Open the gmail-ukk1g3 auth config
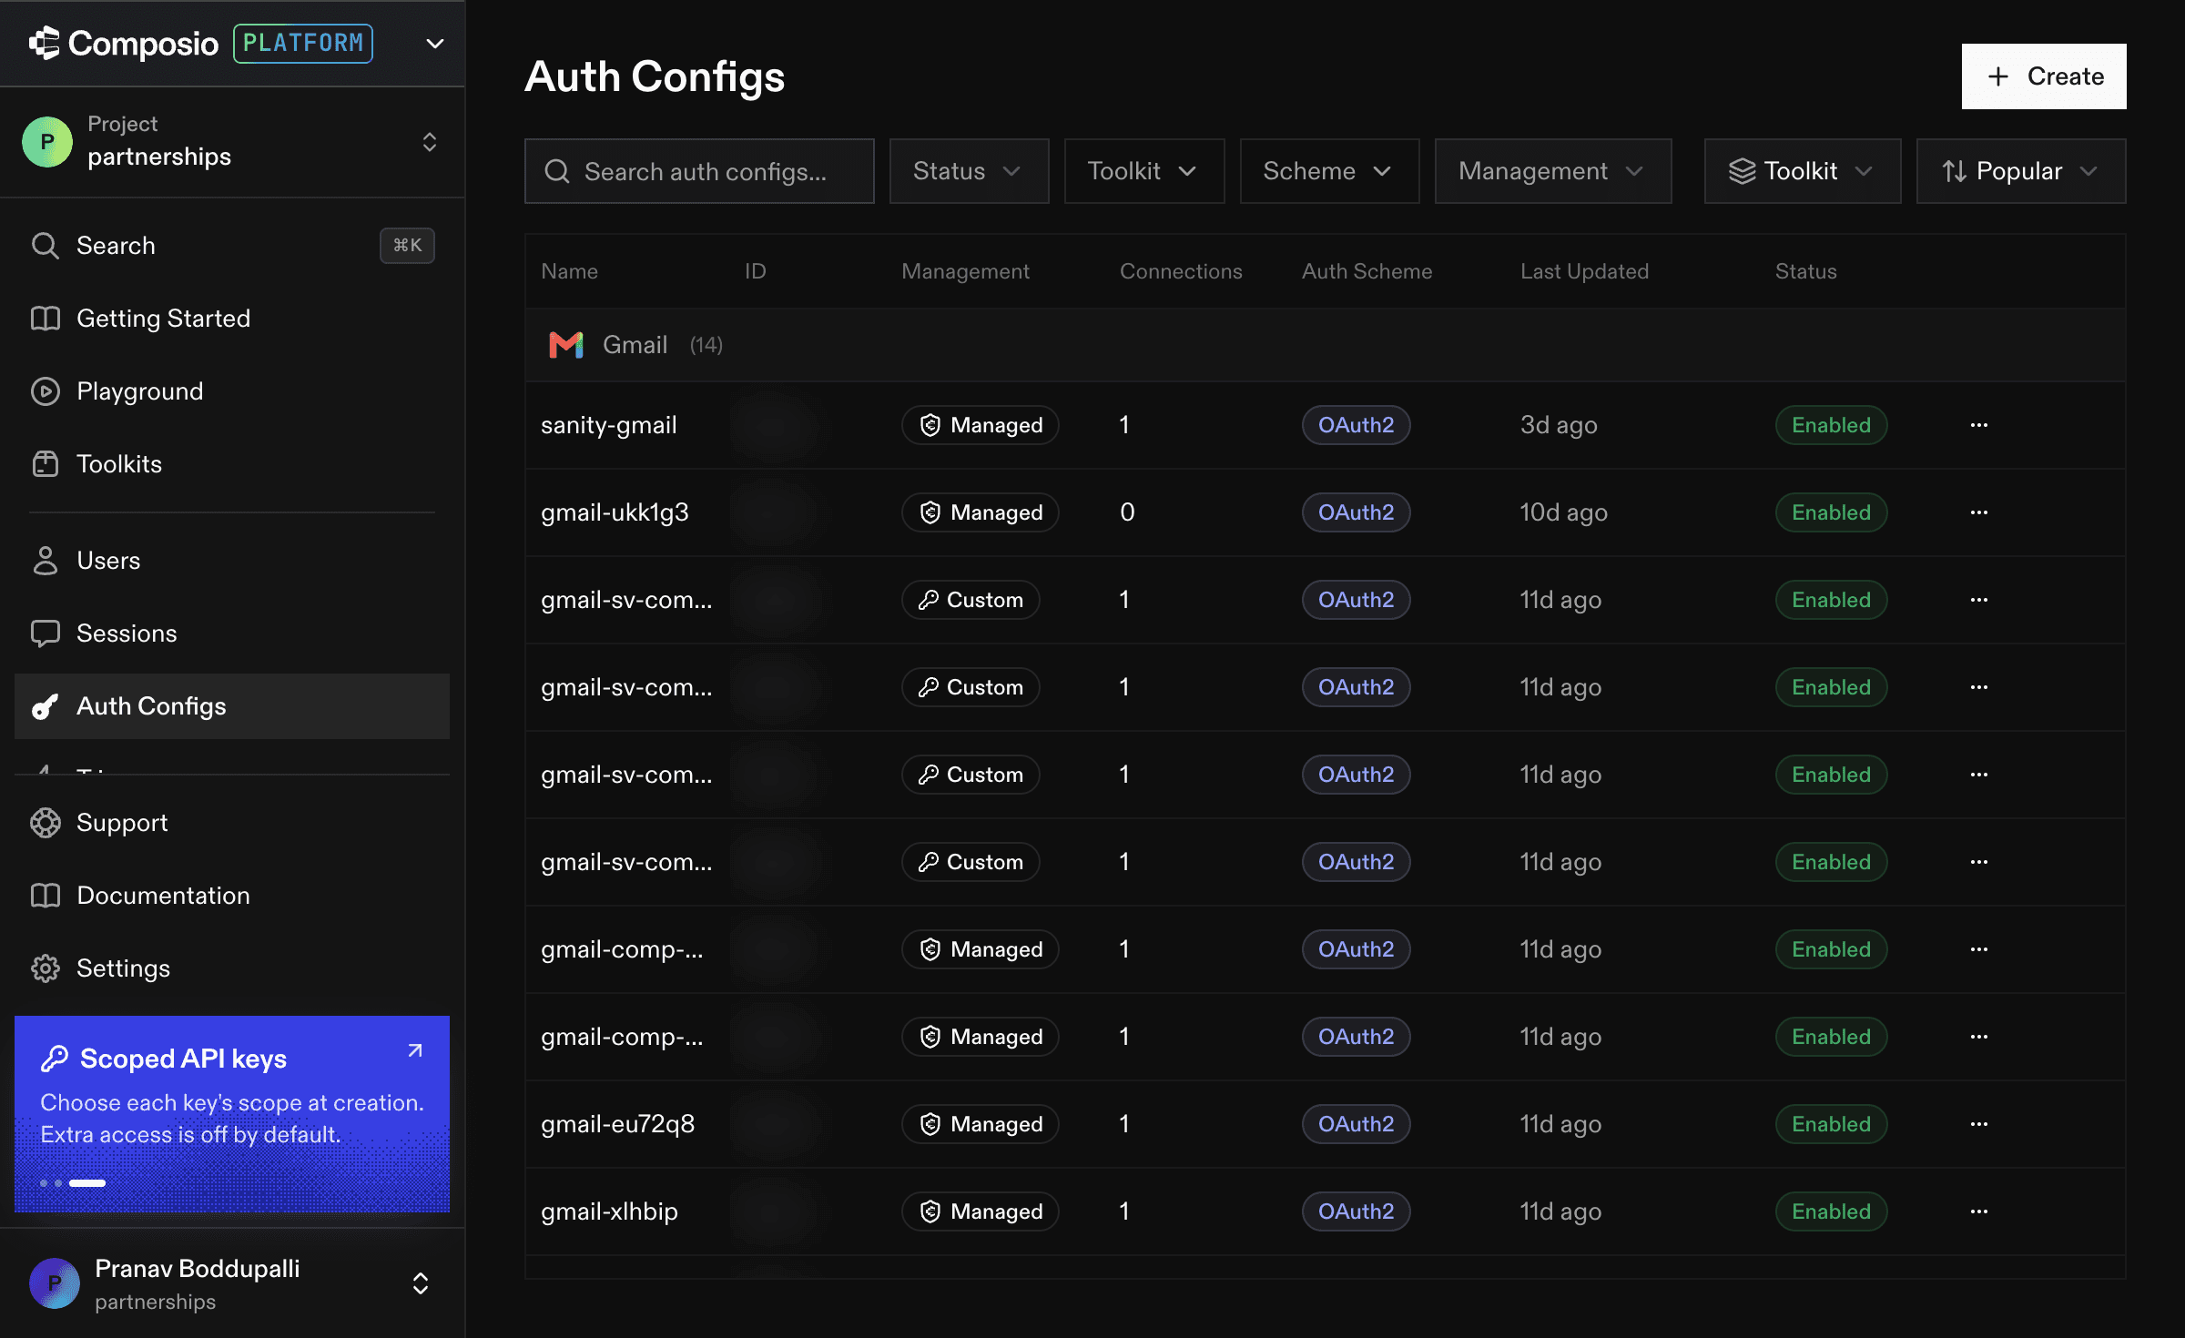The image size is (2185, 1338). (x=615, y=512)
